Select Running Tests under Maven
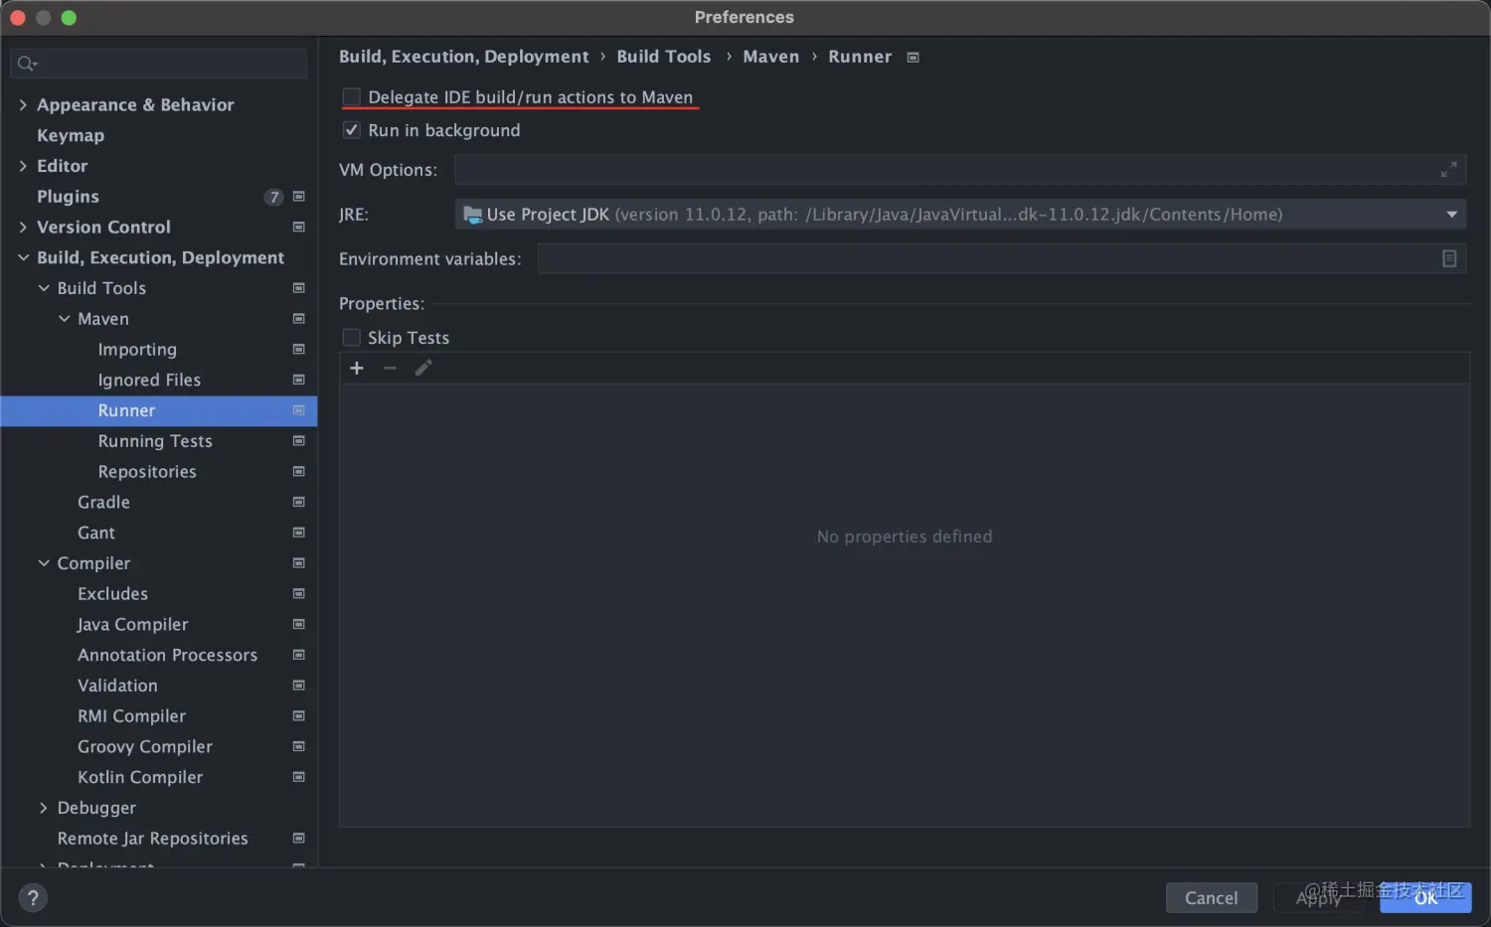 (155, 441)
